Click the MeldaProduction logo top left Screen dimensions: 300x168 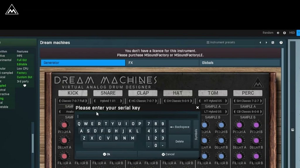[x=12, y=10]
